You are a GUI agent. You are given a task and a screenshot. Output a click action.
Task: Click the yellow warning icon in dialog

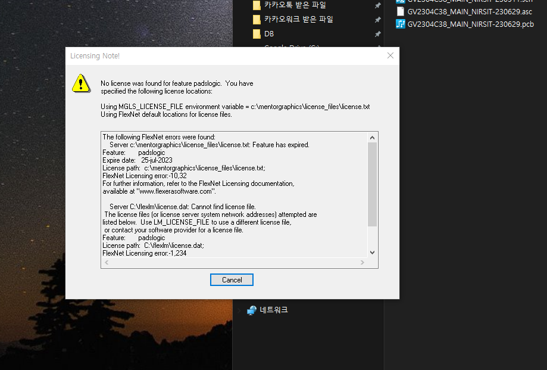click(x=81, y=83)
